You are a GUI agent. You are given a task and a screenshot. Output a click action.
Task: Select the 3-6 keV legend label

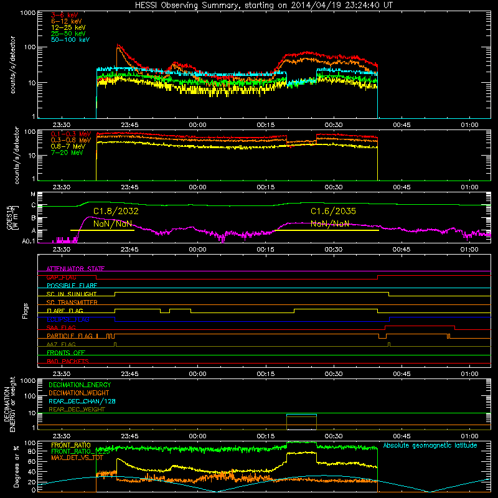pyautogui.click(x=65, y=15)
